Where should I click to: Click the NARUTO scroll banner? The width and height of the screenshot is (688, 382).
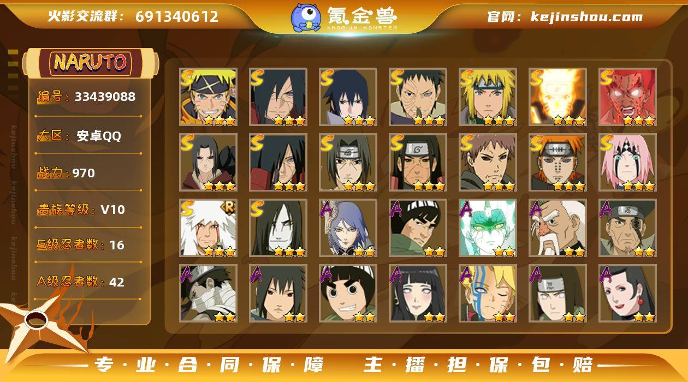[x=90, y=62]
